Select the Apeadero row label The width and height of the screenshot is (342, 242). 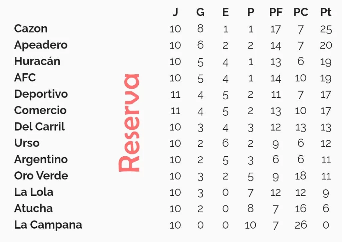pos(41,45)
